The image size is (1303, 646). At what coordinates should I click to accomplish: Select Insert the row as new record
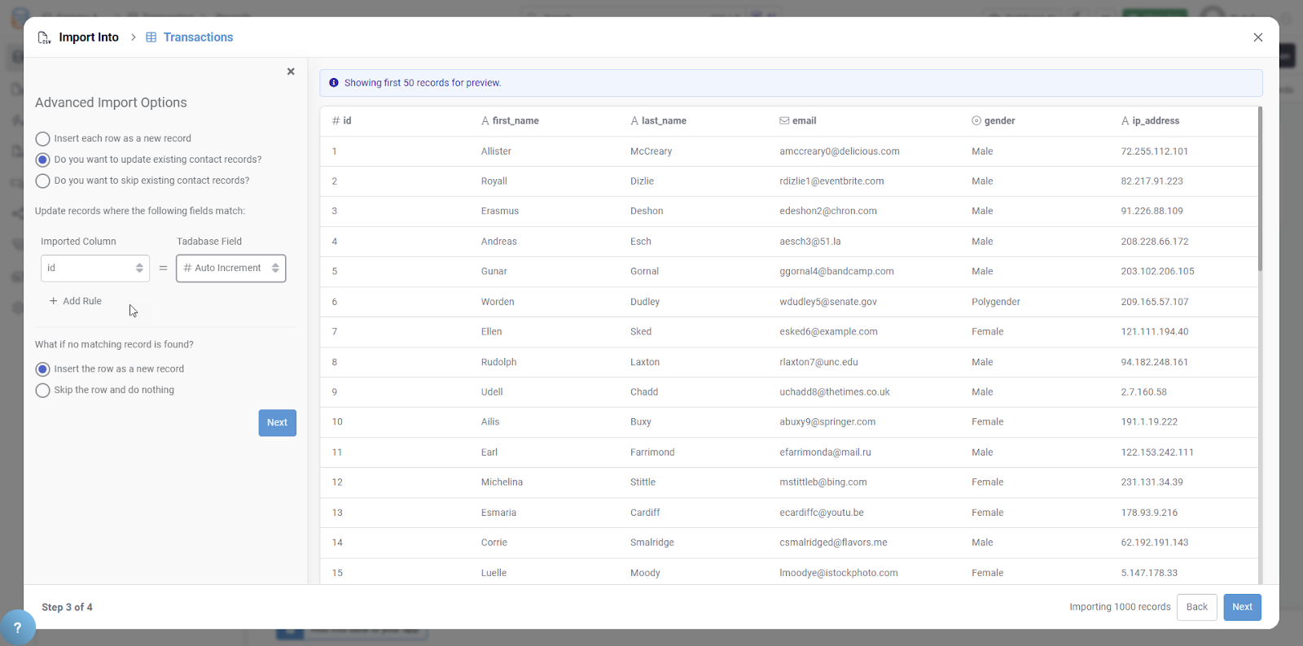tap(43, 369)
